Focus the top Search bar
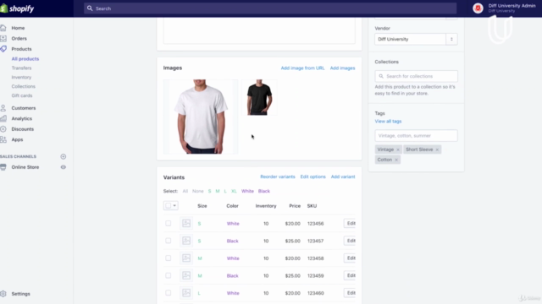This screenshot has height=304, width=542. pos(270,8)
